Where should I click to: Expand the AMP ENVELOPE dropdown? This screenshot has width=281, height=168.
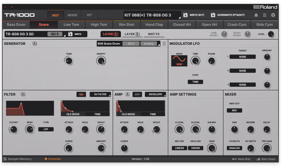[x=155, y=94]
